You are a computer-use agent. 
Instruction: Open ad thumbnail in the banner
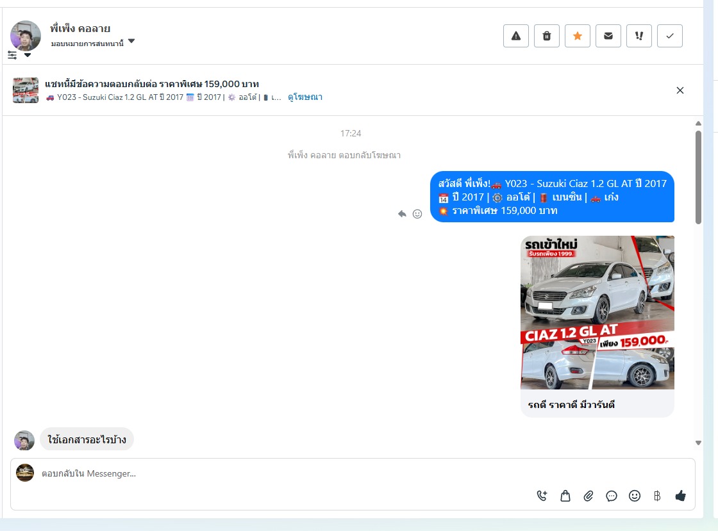[x=26, y=90]
